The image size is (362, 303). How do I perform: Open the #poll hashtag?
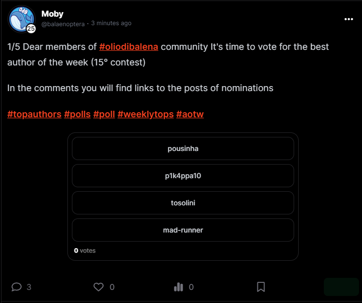[x=104, y=114]
